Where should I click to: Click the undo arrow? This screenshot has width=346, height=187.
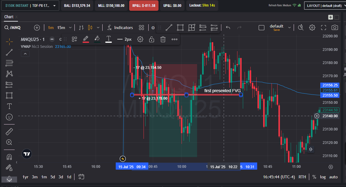click(x=228, y=28)
